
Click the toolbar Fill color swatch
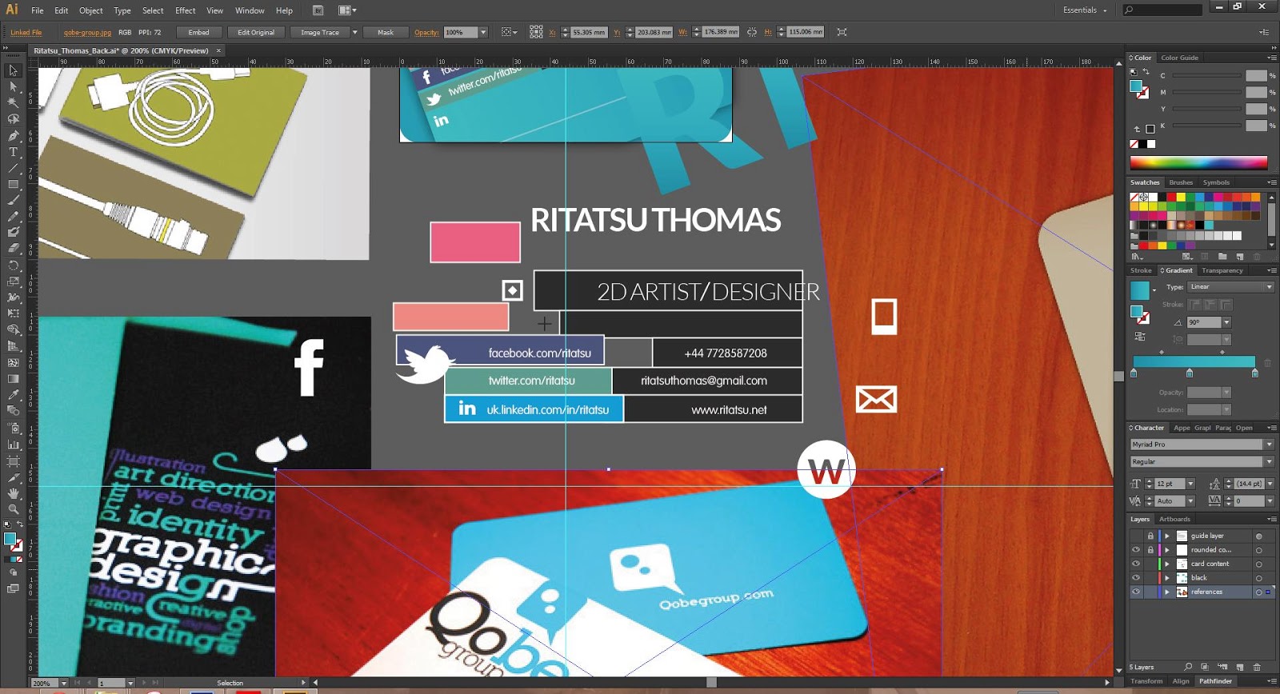pyautogui.click(x=10, y=539)
